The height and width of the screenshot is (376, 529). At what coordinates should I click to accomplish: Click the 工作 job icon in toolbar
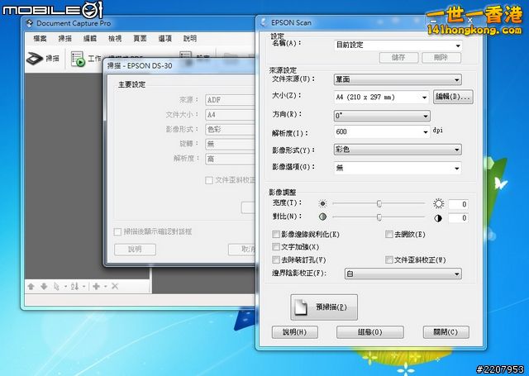pyautogui.click(x=86, y=59)
